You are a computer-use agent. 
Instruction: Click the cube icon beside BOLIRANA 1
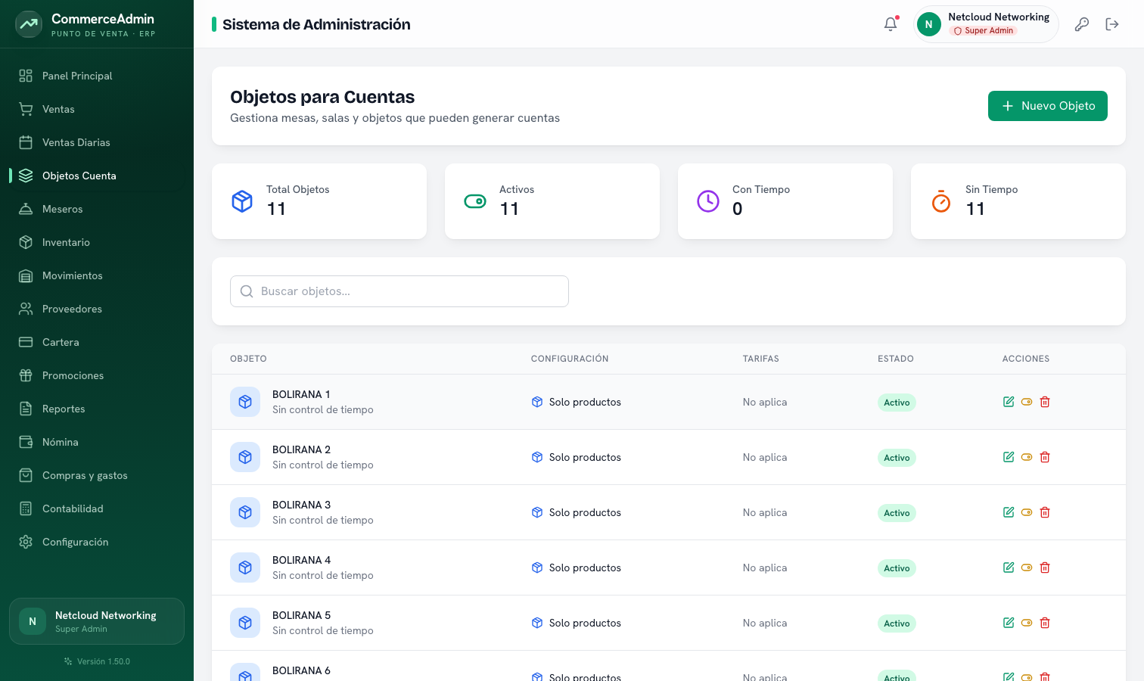(x=245, y=402)
